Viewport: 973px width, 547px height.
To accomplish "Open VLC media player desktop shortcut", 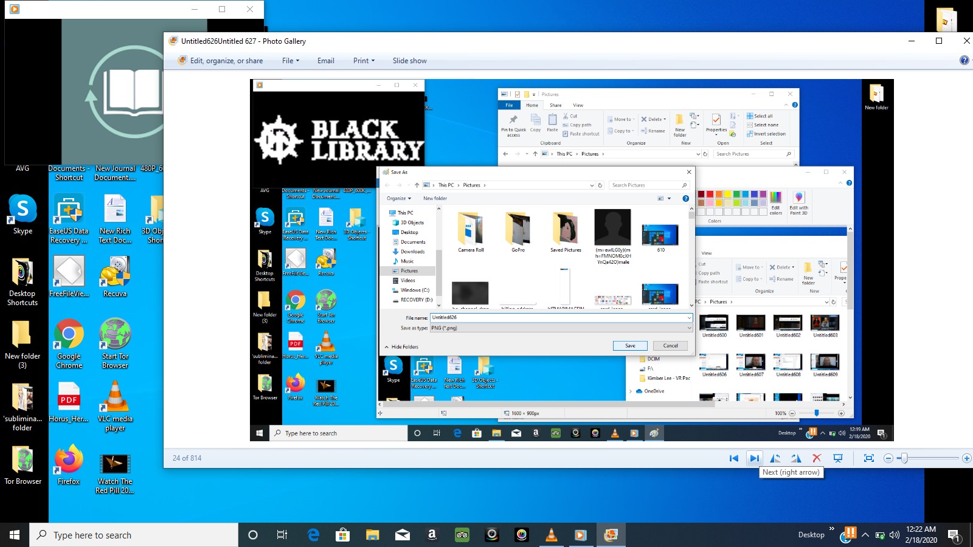I will tap(115, 406).
